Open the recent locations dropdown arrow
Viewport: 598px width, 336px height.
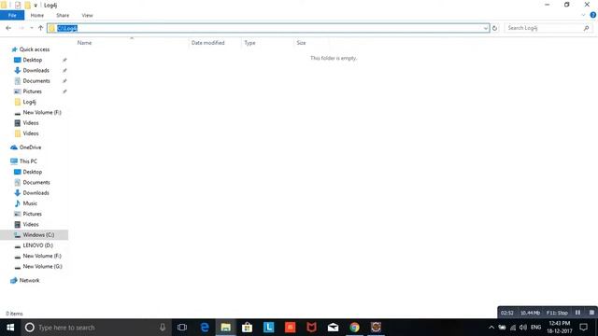pos(31,28)
